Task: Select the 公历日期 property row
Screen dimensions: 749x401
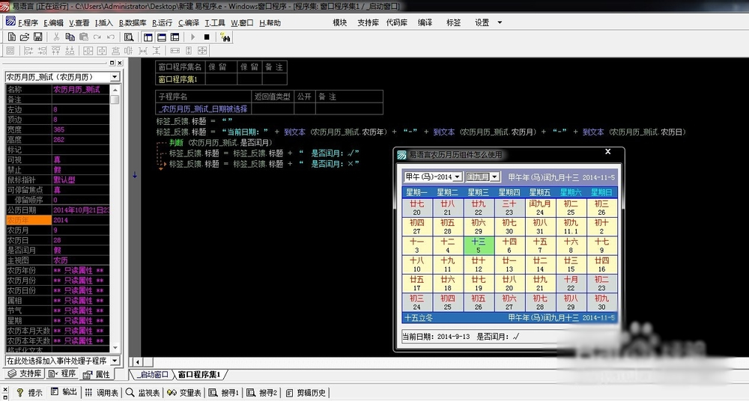Action: [58, 210]
